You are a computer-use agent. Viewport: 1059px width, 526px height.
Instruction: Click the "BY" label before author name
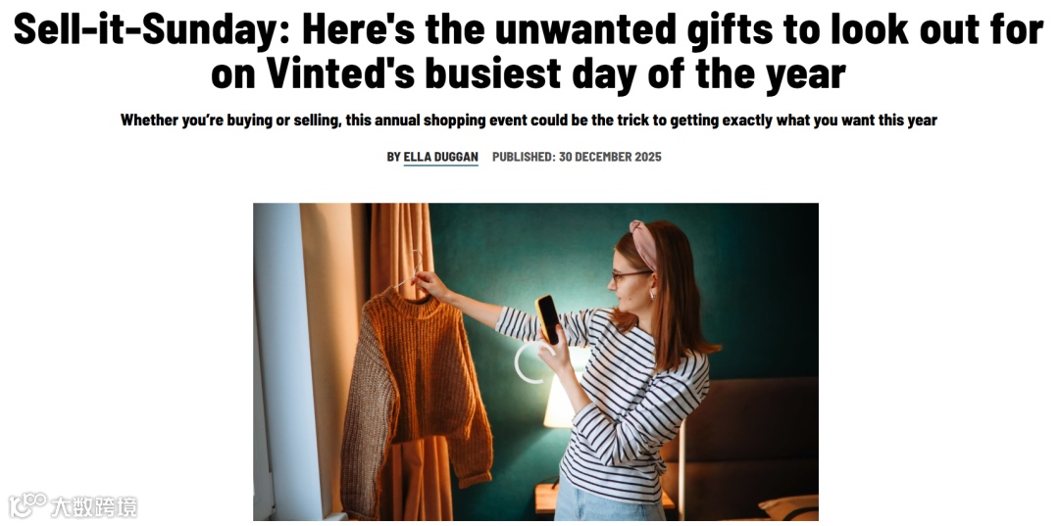394,157
